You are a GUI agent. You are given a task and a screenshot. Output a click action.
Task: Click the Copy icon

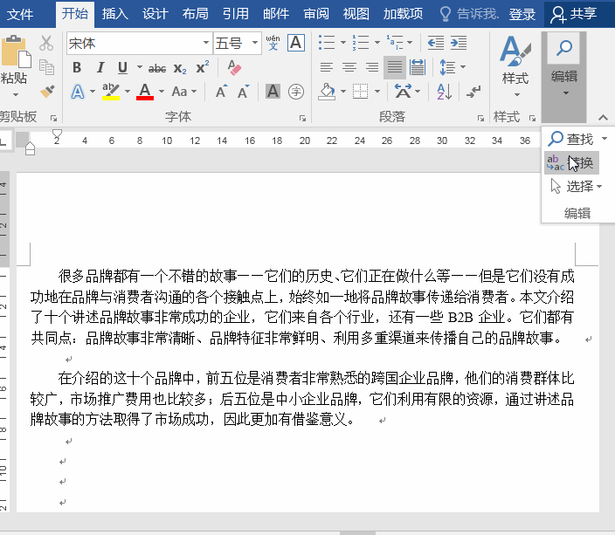[x=46, y=67]
